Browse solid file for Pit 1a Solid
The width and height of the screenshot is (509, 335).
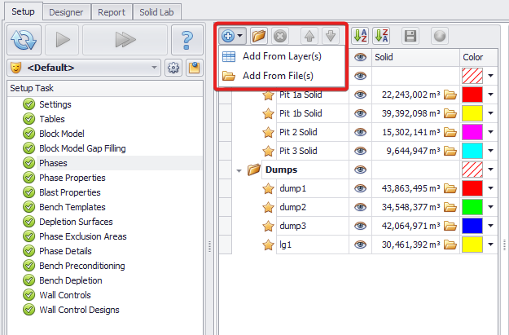(450, 95)
